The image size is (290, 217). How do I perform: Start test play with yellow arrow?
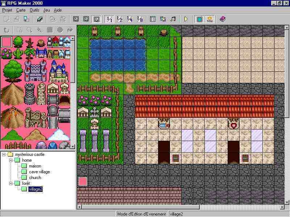186,19
